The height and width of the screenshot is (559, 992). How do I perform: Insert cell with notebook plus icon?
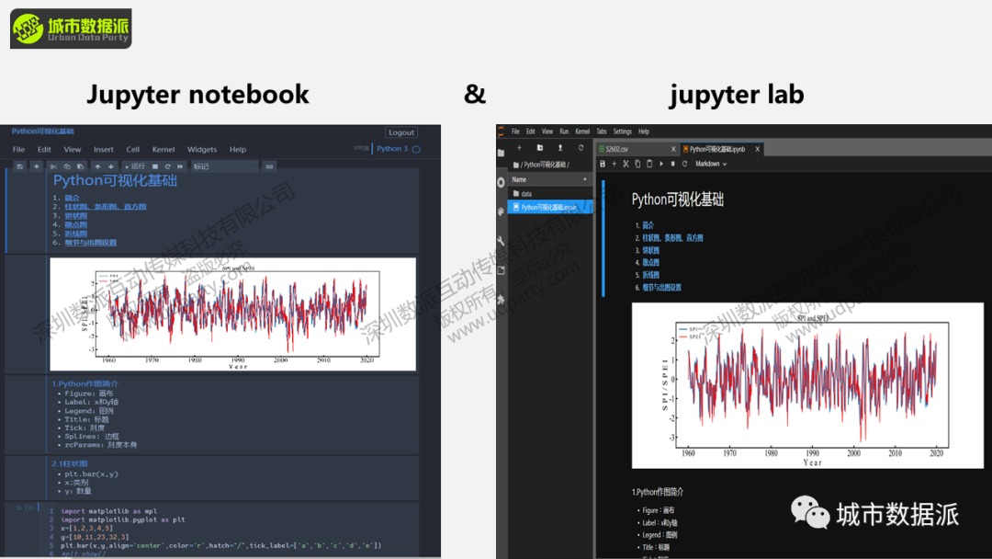pyautogui.click(x=36, y=166)
